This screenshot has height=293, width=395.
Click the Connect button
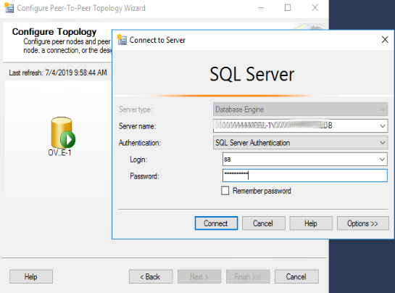pyautogui.click(x=216, y=223)
